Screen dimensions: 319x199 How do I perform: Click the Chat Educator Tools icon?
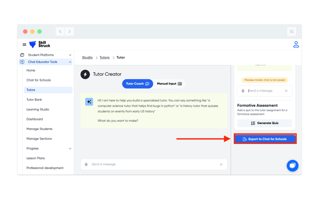(x=22, y=62)
